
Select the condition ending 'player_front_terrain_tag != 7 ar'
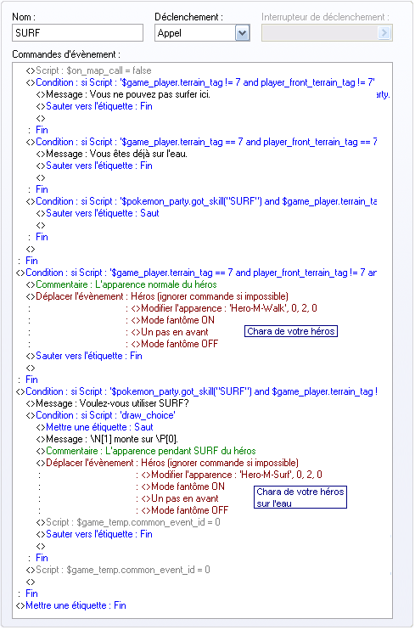pyautogui.click(x=196, y=273)
